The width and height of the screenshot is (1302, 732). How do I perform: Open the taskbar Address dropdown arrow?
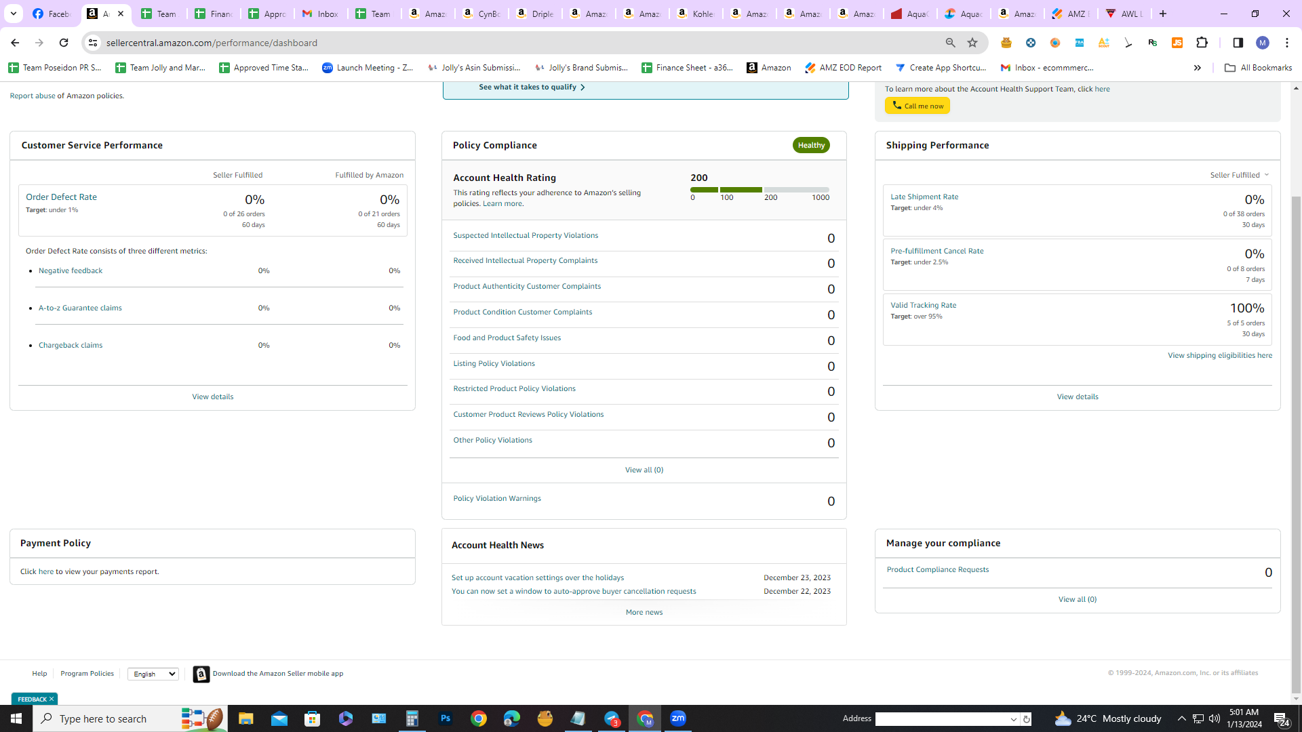click(x=1014, y=719)
